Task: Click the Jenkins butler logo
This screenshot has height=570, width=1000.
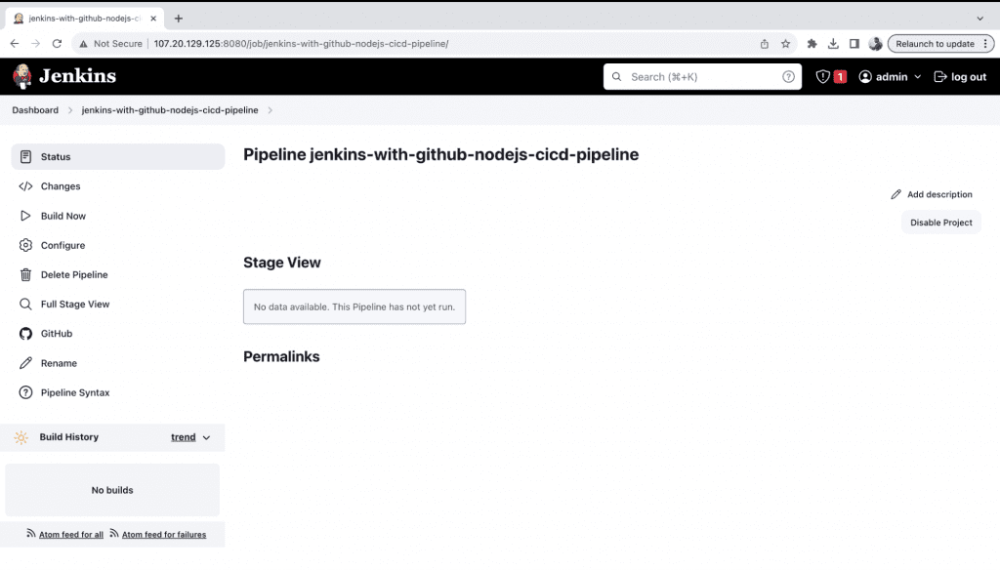Action: pyautogui.click(x=22, y=76)
